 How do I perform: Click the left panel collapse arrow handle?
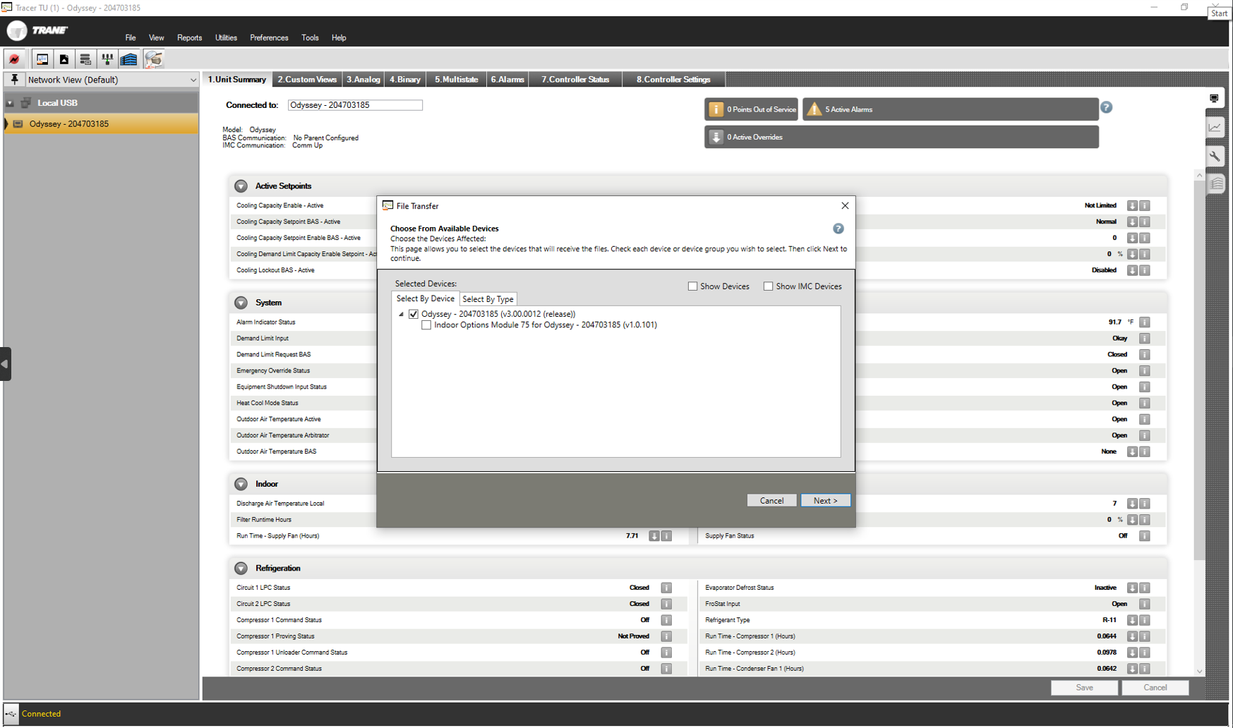pyautogui.click(x=5, y=364)
